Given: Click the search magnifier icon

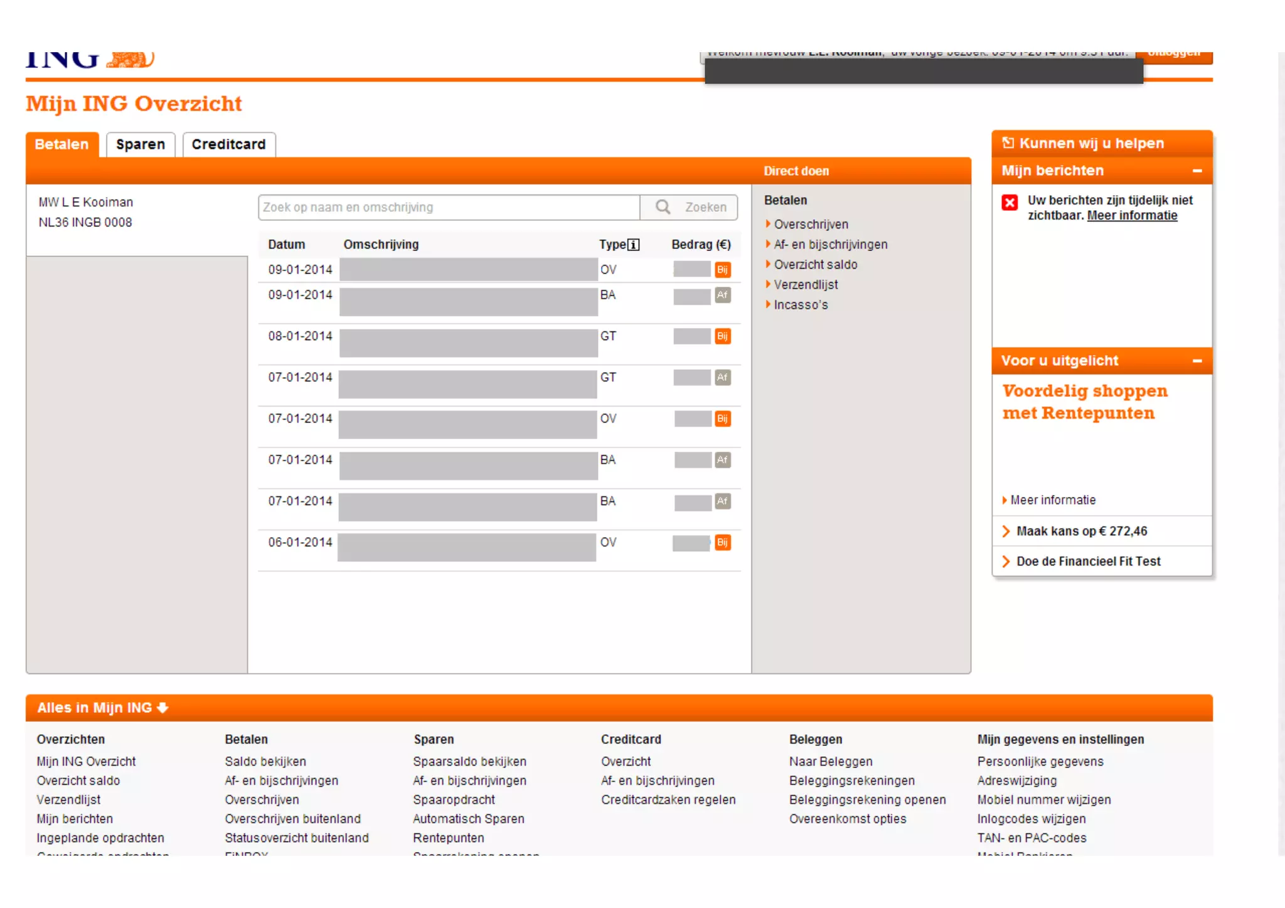Looking at the screenshot, I should [663, 207].
